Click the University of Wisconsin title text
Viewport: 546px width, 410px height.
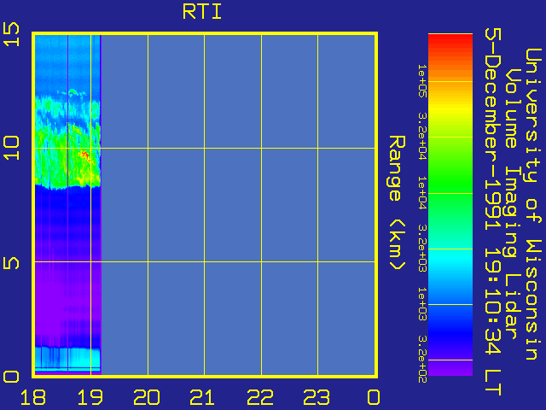pos(532,204)
